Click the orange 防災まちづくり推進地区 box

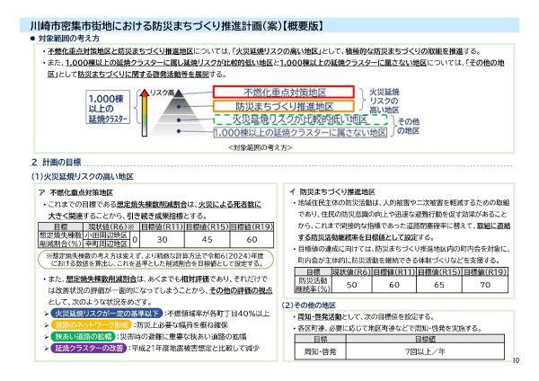[x=273, y=105]
